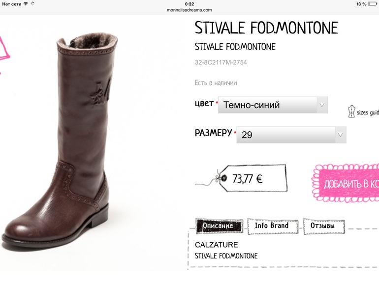Viewport: 379px width, 284px height.
Task: Open the mannequin sizes guide icon
Action: (x=351, y=112)
